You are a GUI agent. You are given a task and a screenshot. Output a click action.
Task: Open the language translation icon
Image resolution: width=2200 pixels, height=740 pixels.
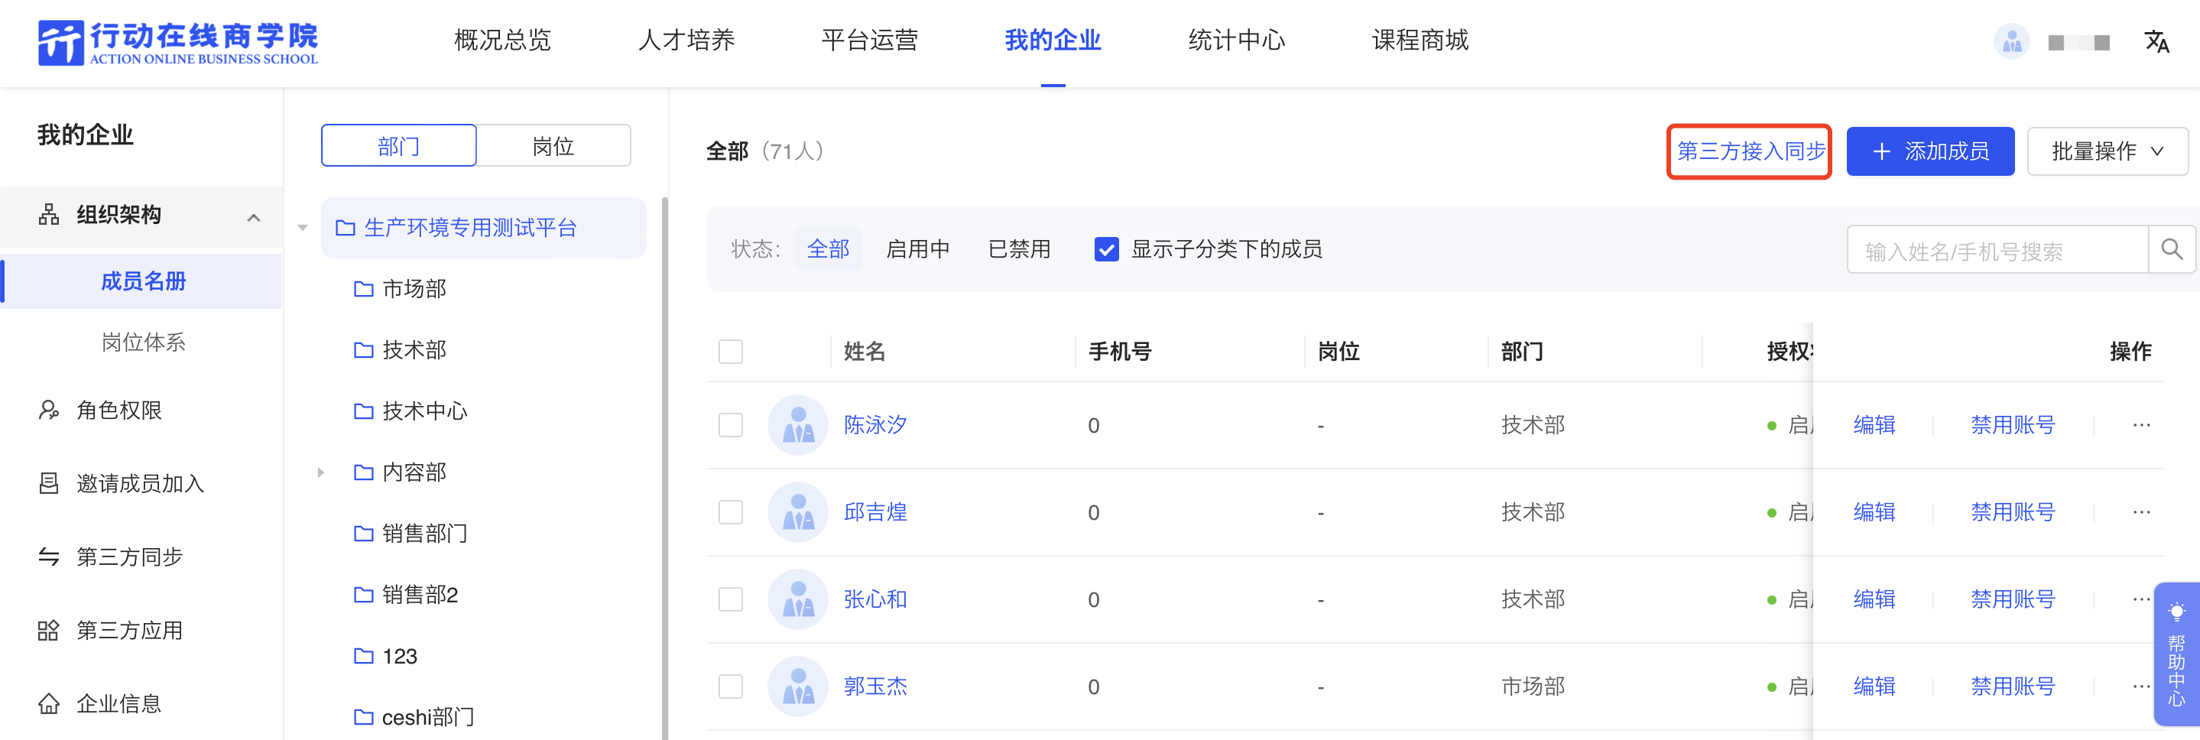2156,41
